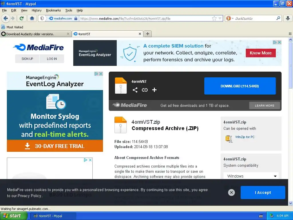Click the page scrollbar down arrow
The height and width of the screenshot is (220, 293).
[290, 203]
